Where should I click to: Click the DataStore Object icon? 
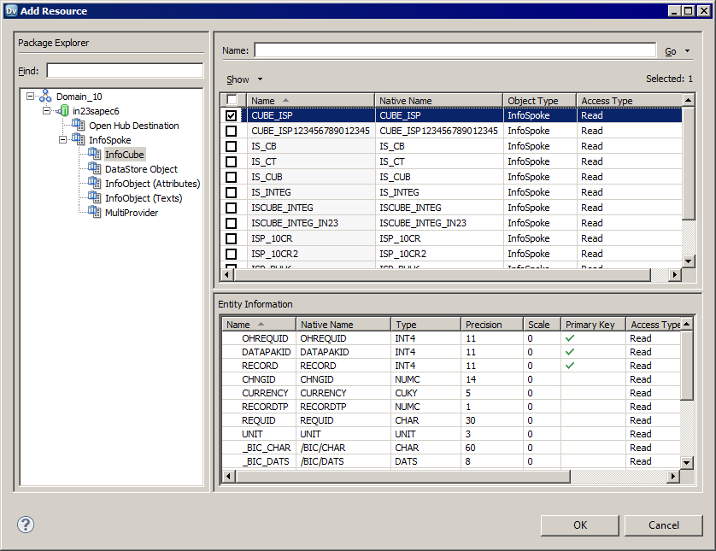click(x=95, y=169)
